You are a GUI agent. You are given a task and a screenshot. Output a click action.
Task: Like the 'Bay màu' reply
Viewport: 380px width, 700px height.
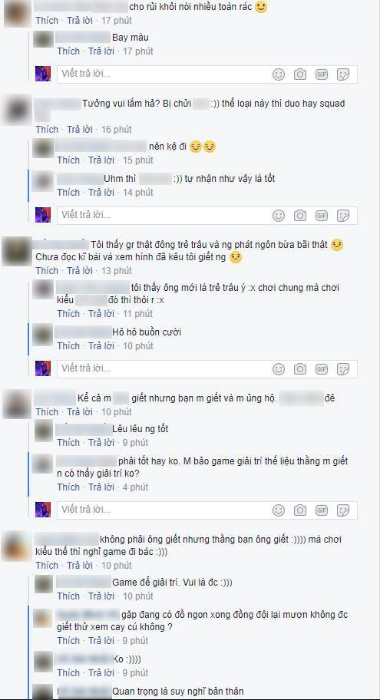coord(68,51)
